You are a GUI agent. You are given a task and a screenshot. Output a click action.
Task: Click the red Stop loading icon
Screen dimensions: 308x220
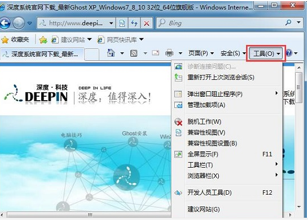tap(146, 23)
